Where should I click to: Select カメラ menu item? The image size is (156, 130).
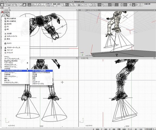(x=15, y=43)
